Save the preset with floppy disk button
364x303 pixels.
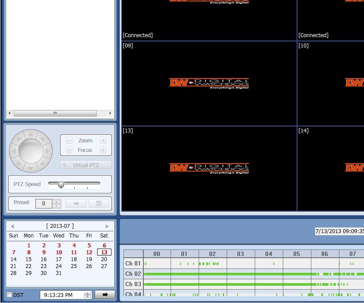(x=98, y=203)
